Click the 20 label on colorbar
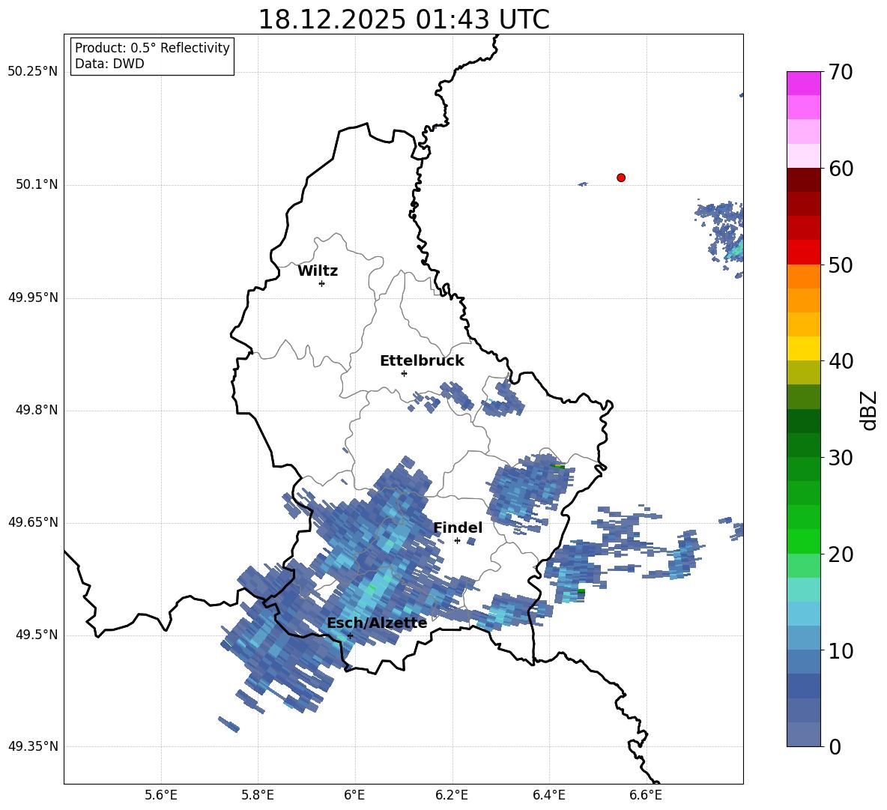The width and height of the screenshot is (887, 810). tap(841, 554)
